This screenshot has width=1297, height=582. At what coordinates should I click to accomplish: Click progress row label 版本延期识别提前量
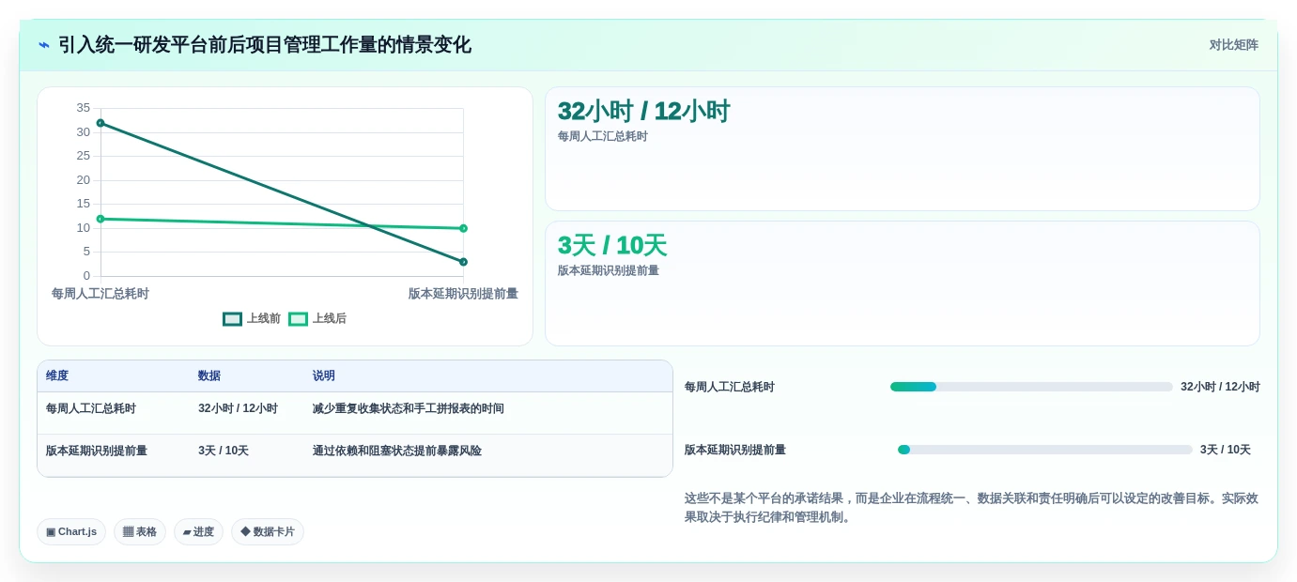point(735,450)
